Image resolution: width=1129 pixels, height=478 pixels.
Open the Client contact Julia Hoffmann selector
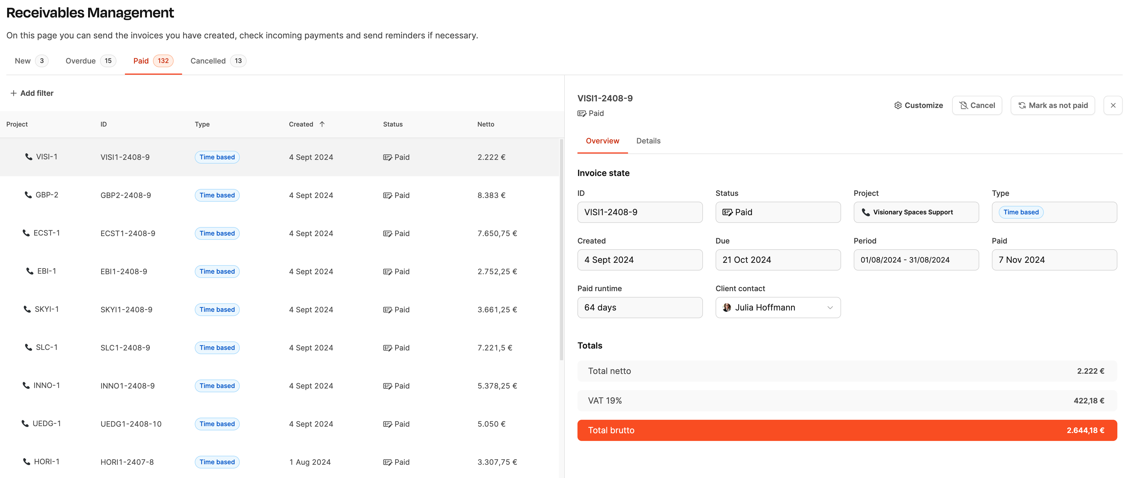click(x=778, y=308)
